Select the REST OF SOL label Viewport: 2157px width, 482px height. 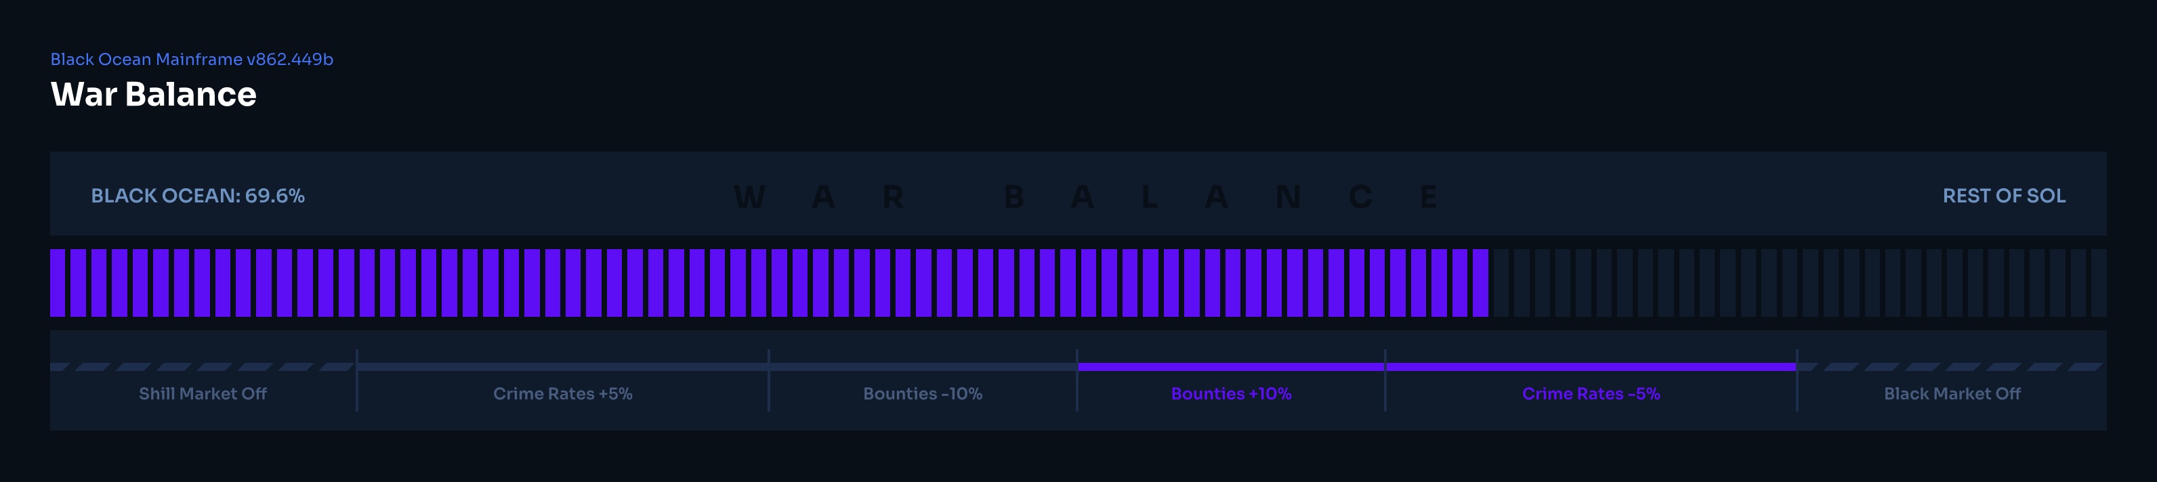point(2003,196)
